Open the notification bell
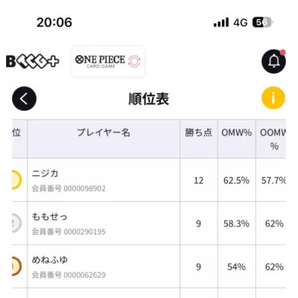 click(273, 61)
